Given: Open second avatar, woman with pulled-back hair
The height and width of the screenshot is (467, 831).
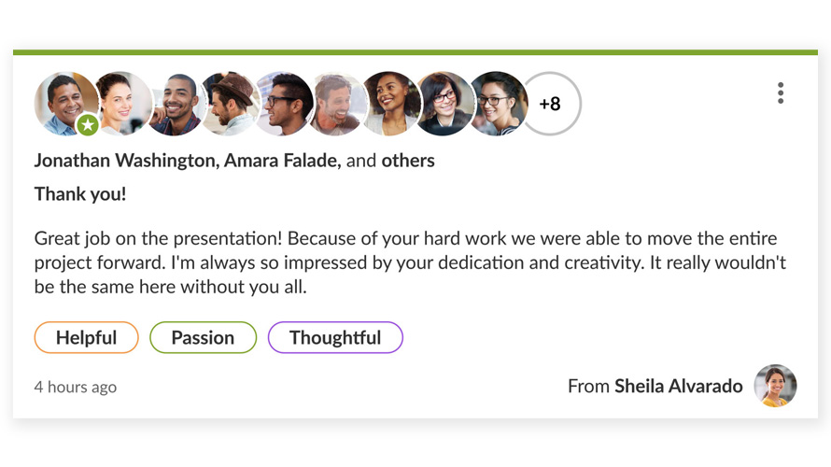Looking at the screenshot, I should 123,104.
